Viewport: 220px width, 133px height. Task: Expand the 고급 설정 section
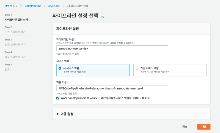coord(67,114)
